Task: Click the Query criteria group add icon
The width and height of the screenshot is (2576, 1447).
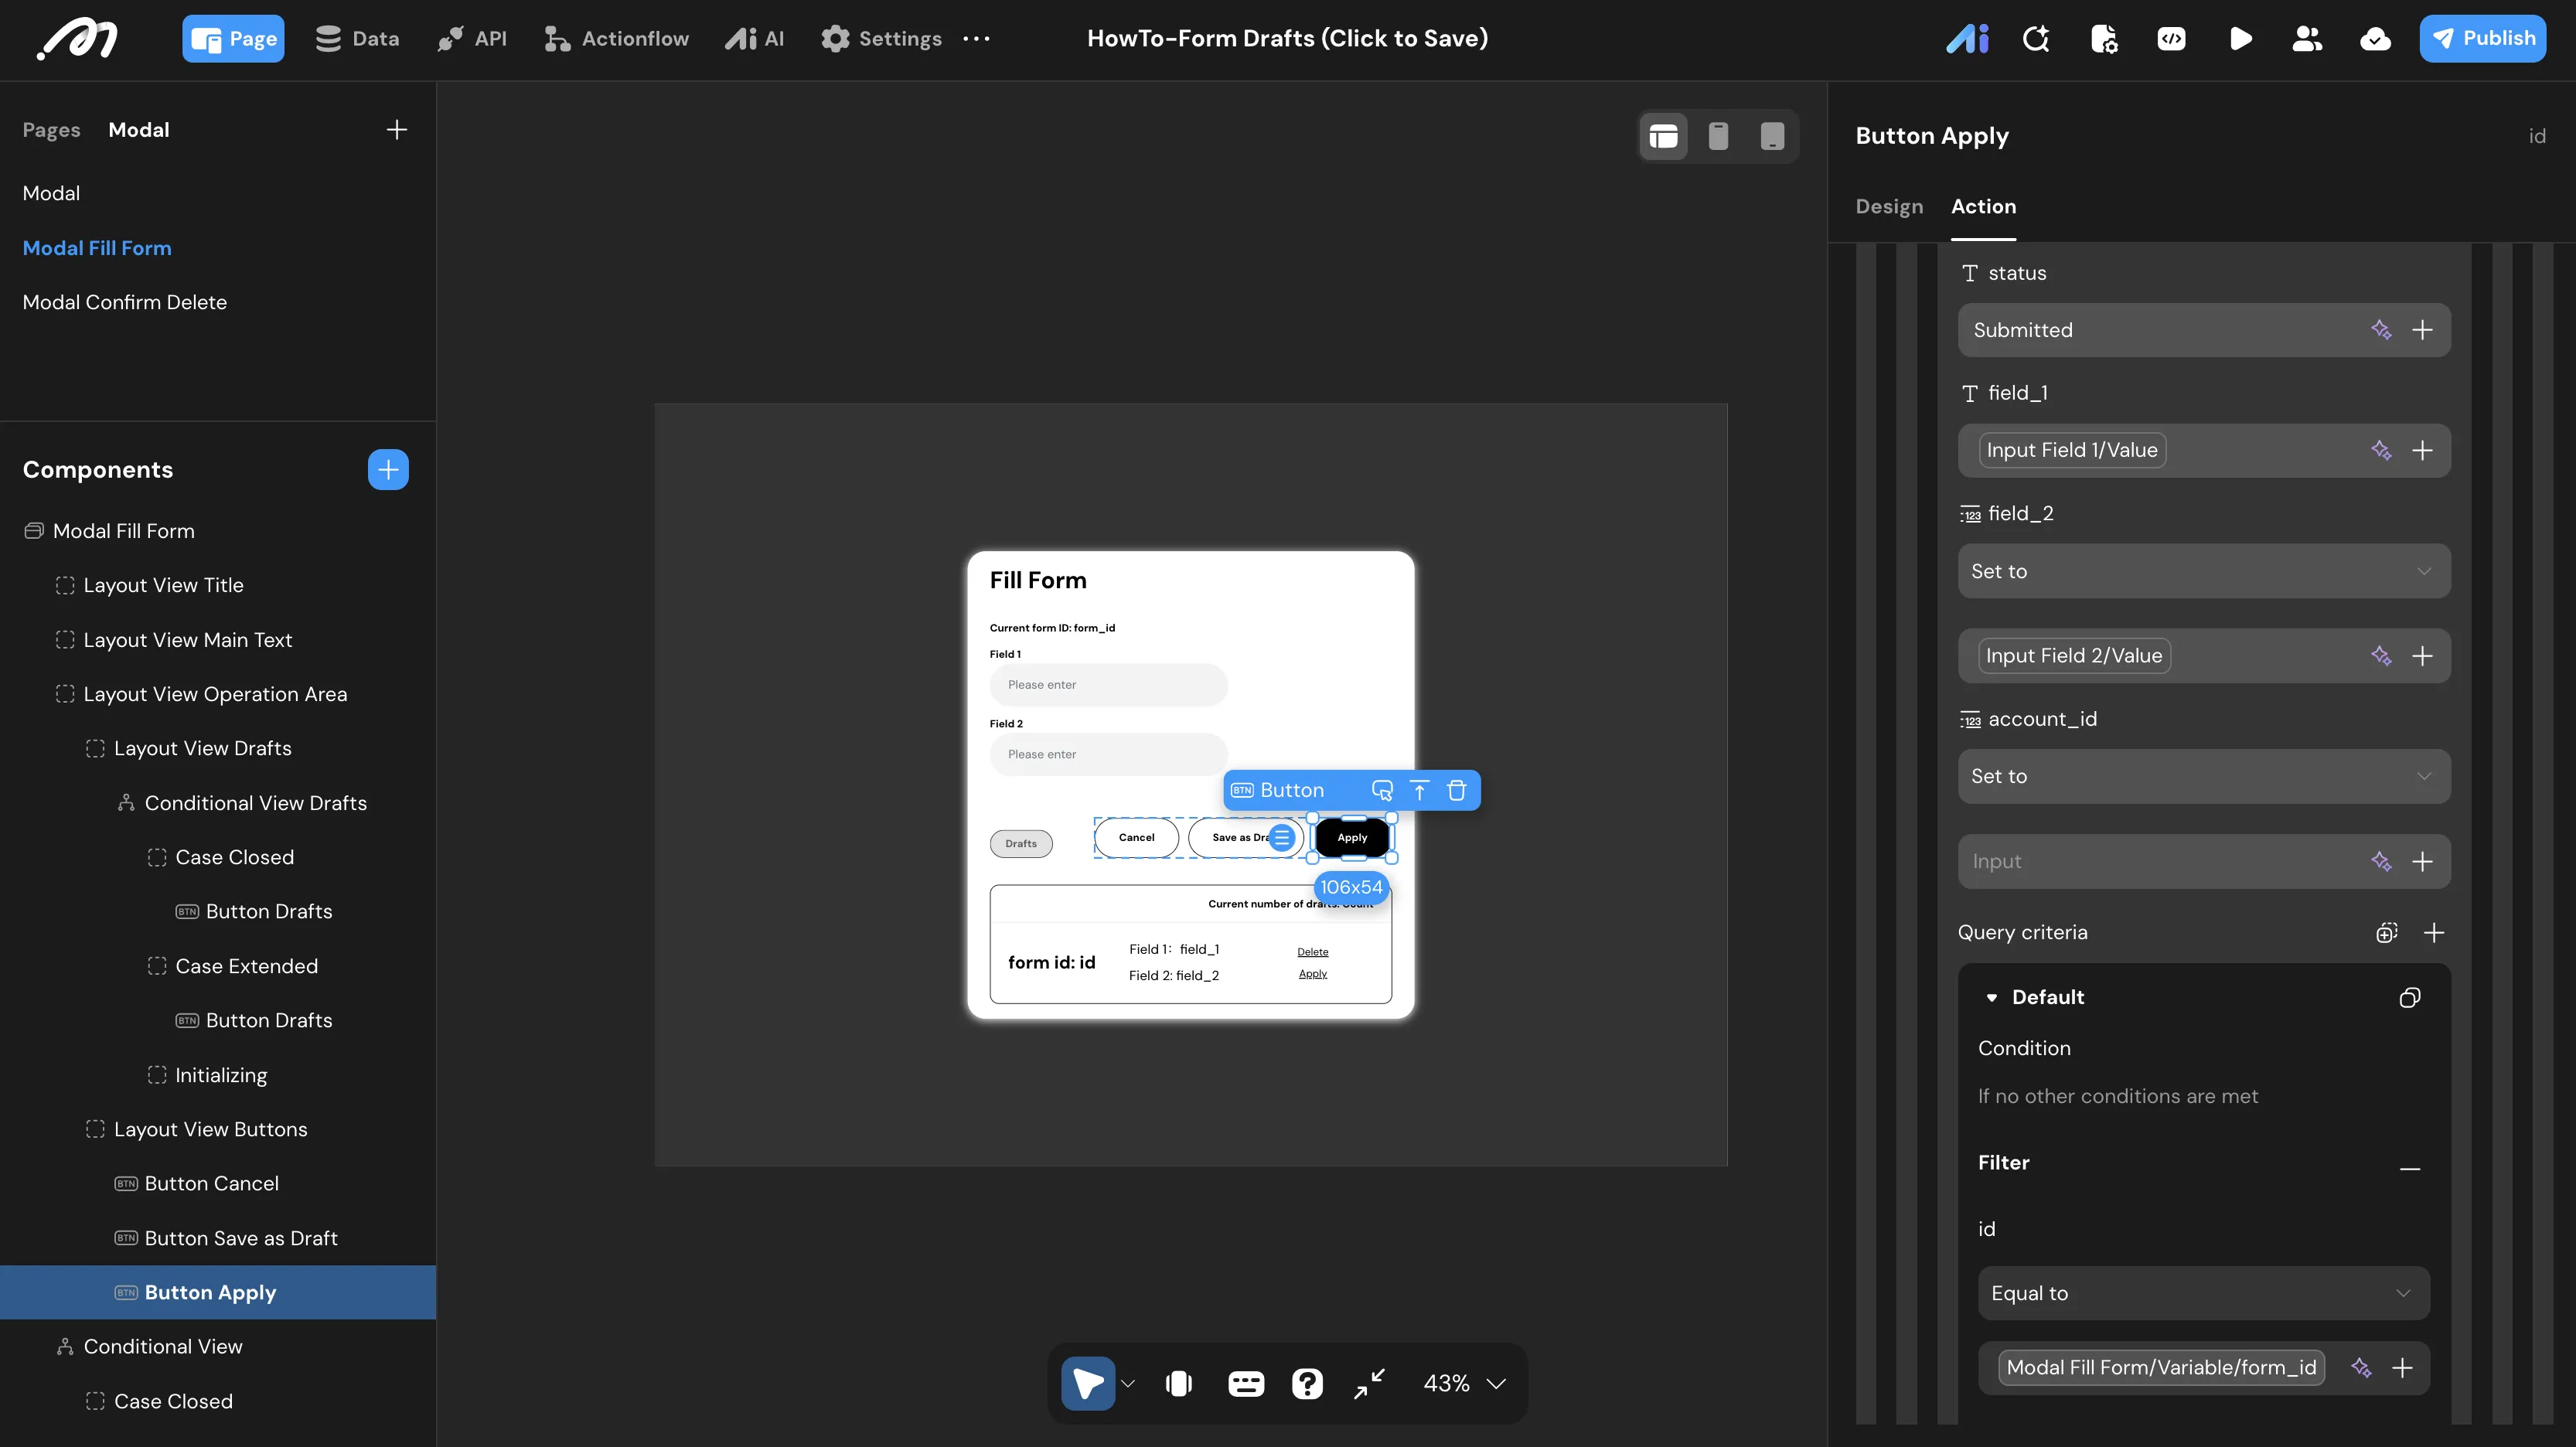Action: click(2387, 933)
